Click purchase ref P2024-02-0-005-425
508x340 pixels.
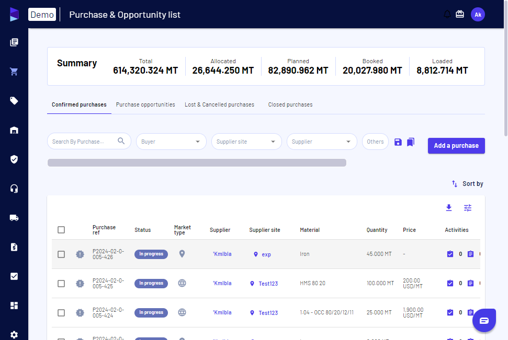click(108, 284)
